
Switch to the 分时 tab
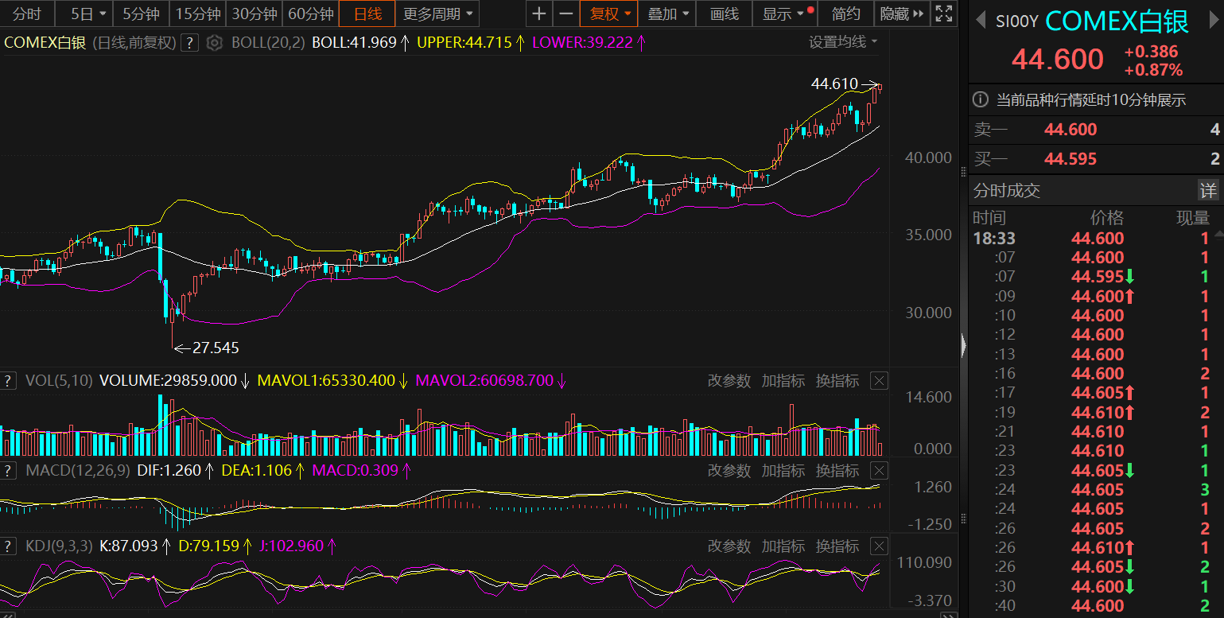click(27, 14)
